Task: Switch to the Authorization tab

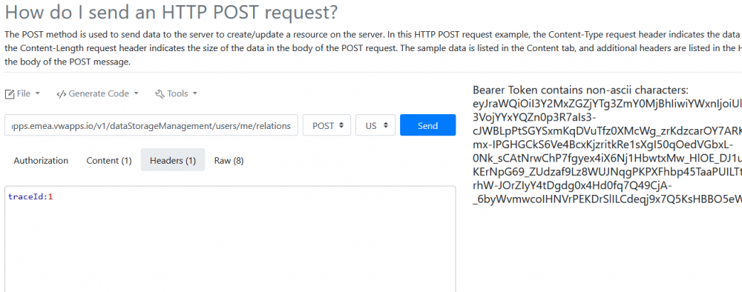Action: point(41,161)
